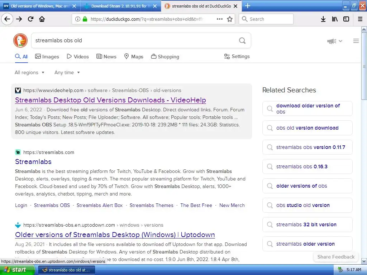The height and width of the screenshot is (275, 367).
Task: Close the streamlabs obs old tab
Action: click(235, 6)
